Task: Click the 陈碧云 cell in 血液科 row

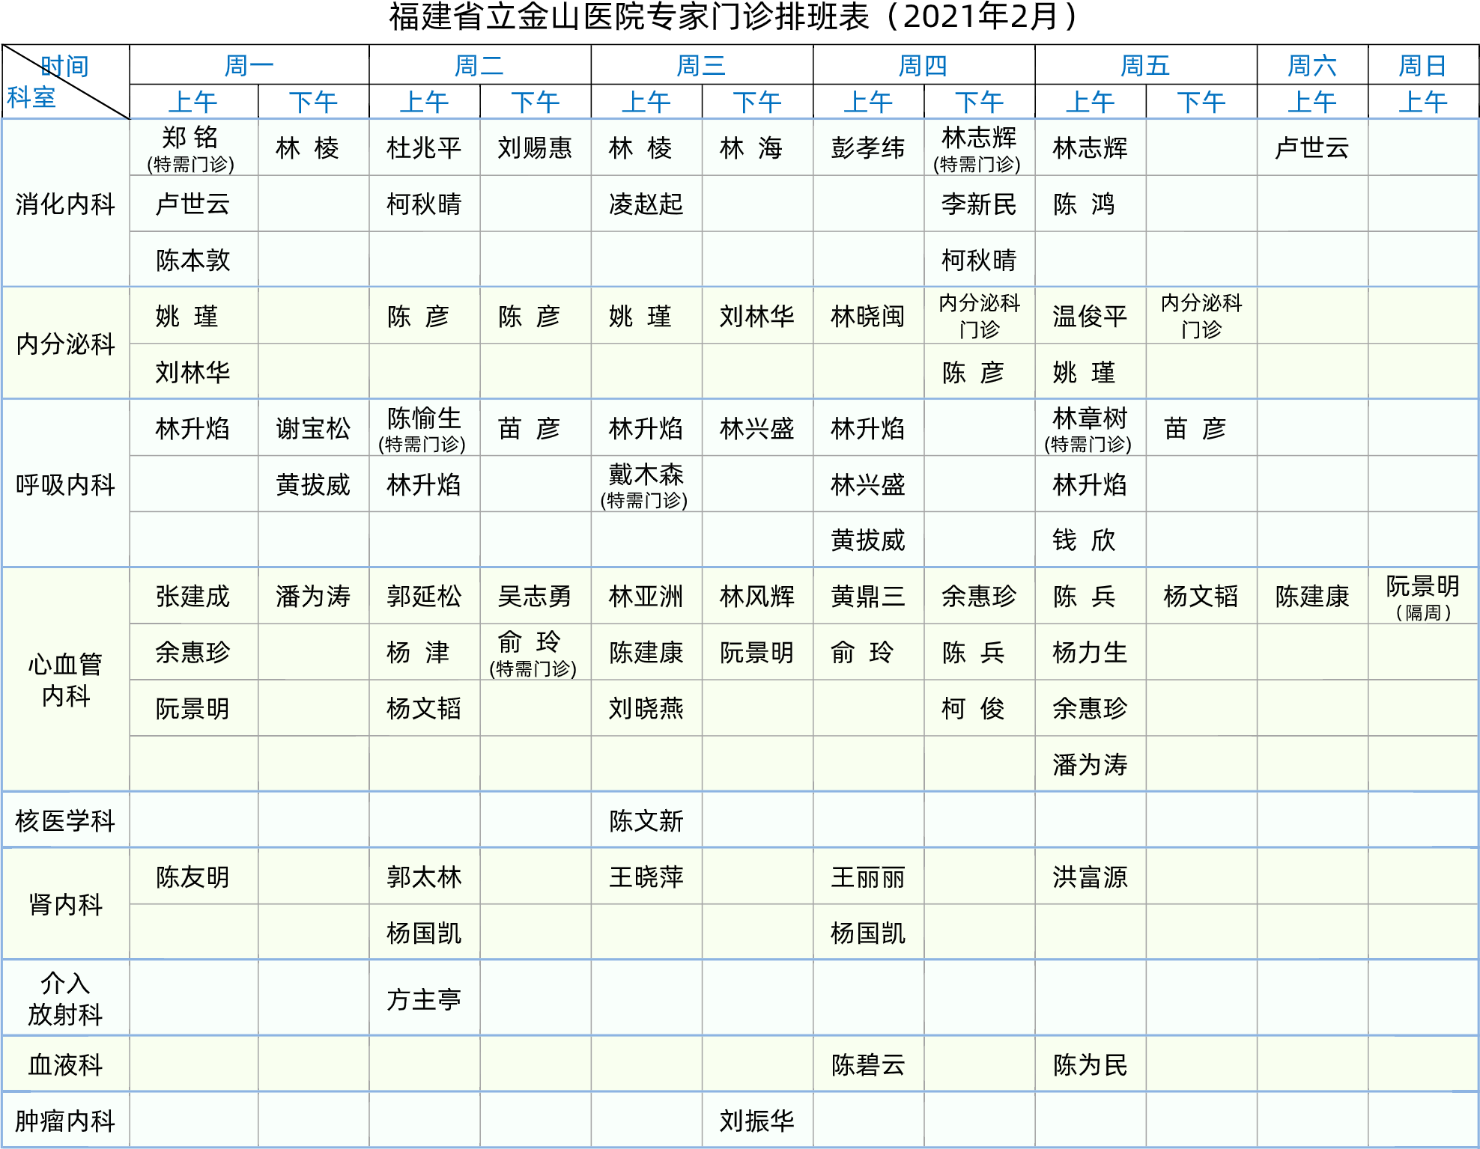Action: (867, 1064)
